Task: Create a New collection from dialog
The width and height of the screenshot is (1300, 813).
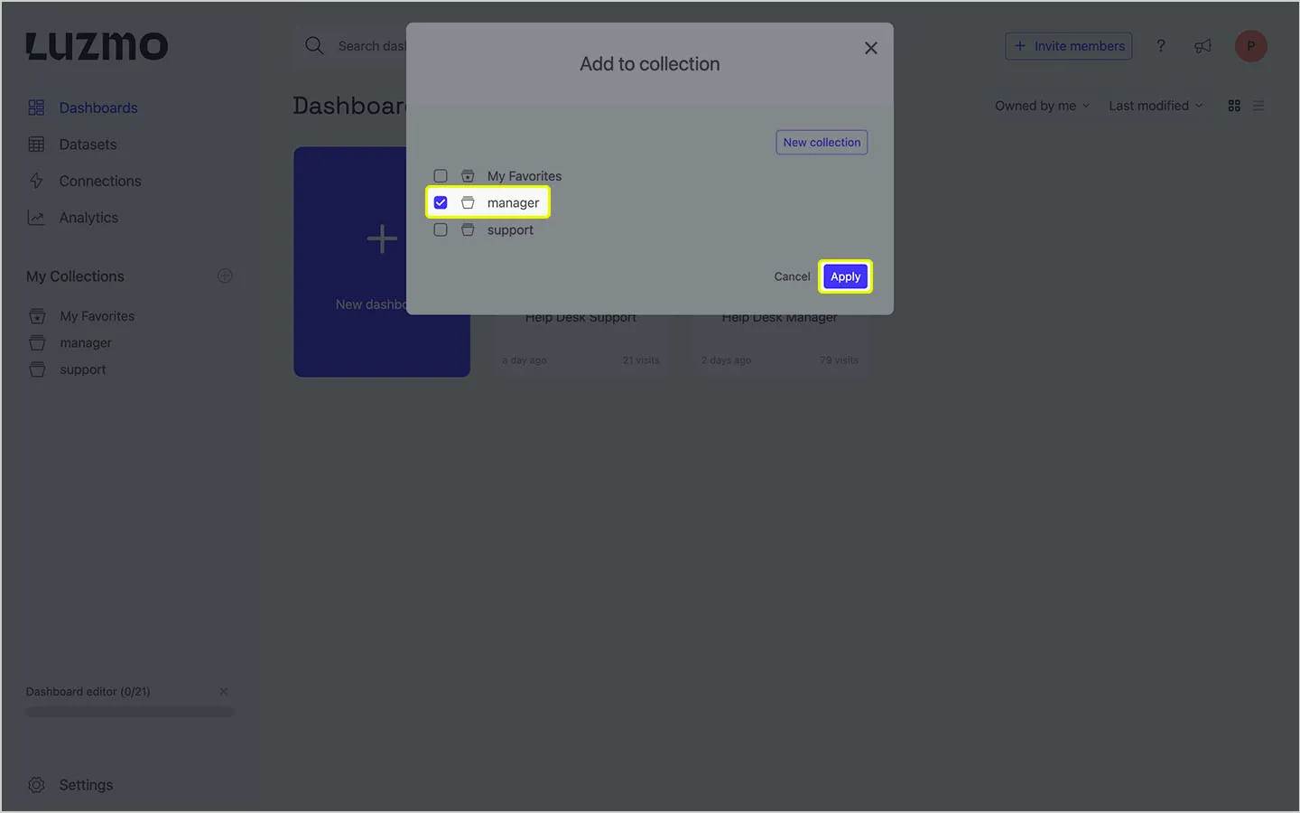Action: click(822, 143)
